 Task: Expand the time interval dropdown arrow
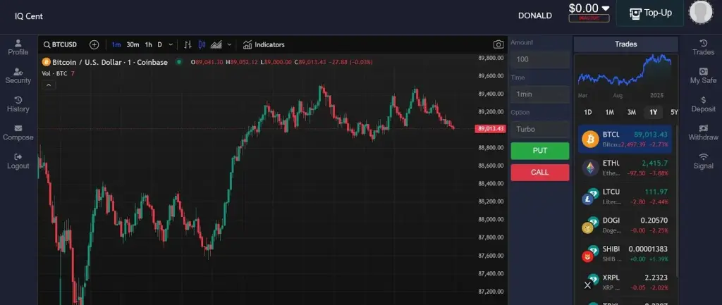tap(171, 44)
